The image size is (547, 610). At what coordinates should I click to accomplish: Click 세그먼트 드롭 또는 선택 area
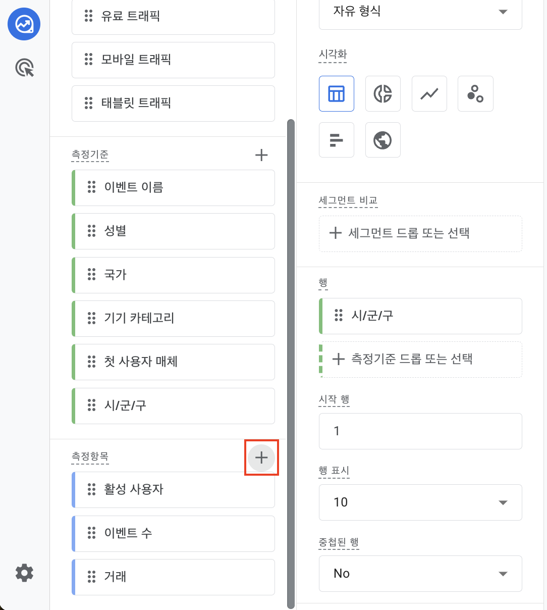click(x=420, y=233)
